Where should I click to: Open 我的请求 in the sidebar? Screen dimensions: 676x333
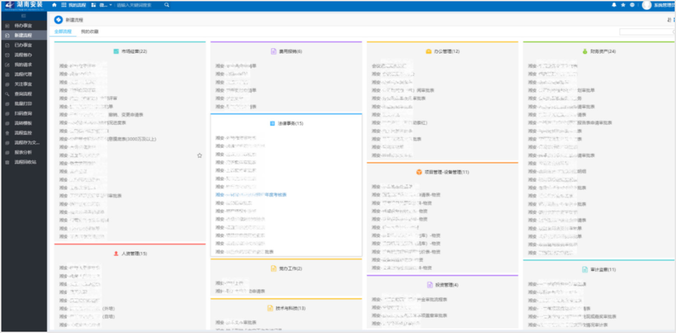pos(23,64)
